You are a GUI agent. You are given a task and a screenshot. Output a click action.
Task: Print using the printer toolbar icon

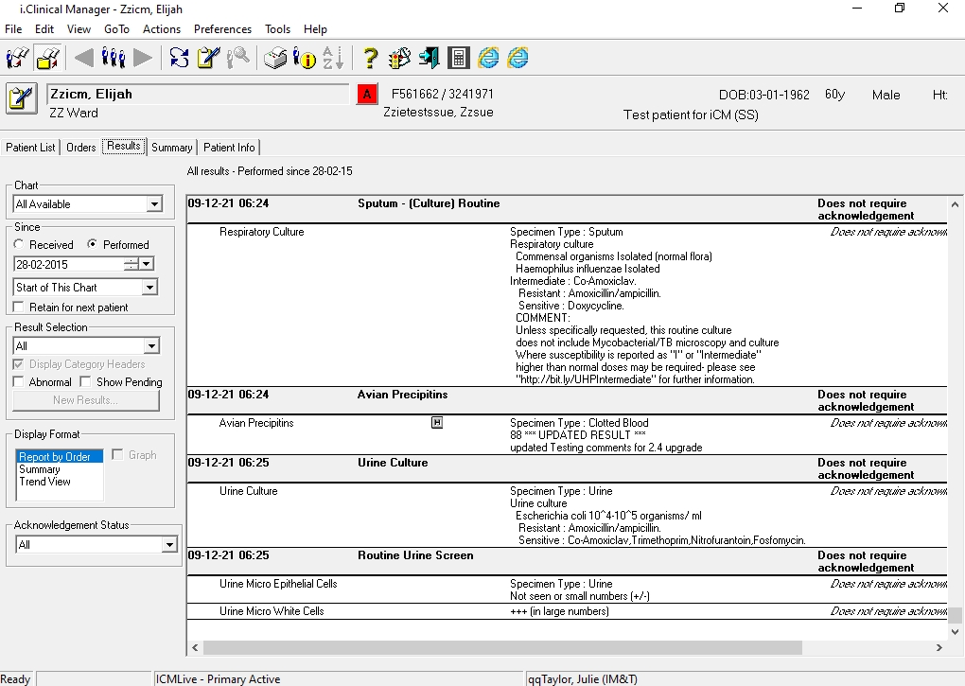point(275,58)
